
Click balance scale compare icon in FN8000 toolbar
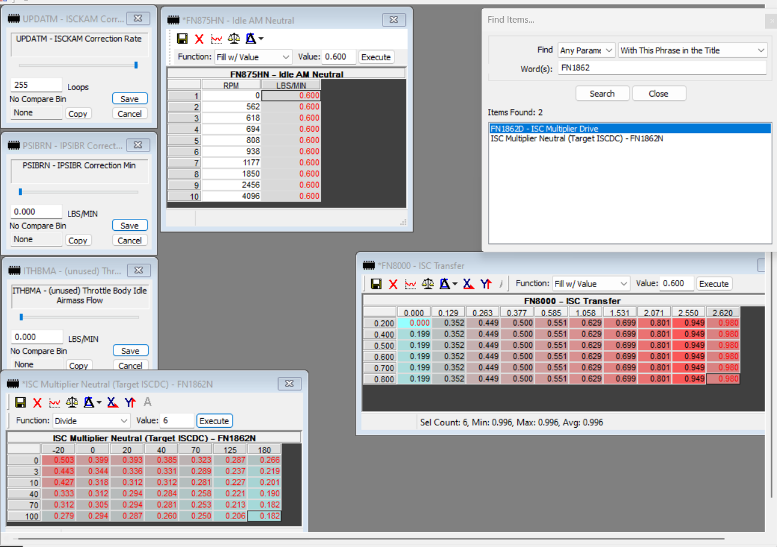pyautogui.click(x=427, y=284)
